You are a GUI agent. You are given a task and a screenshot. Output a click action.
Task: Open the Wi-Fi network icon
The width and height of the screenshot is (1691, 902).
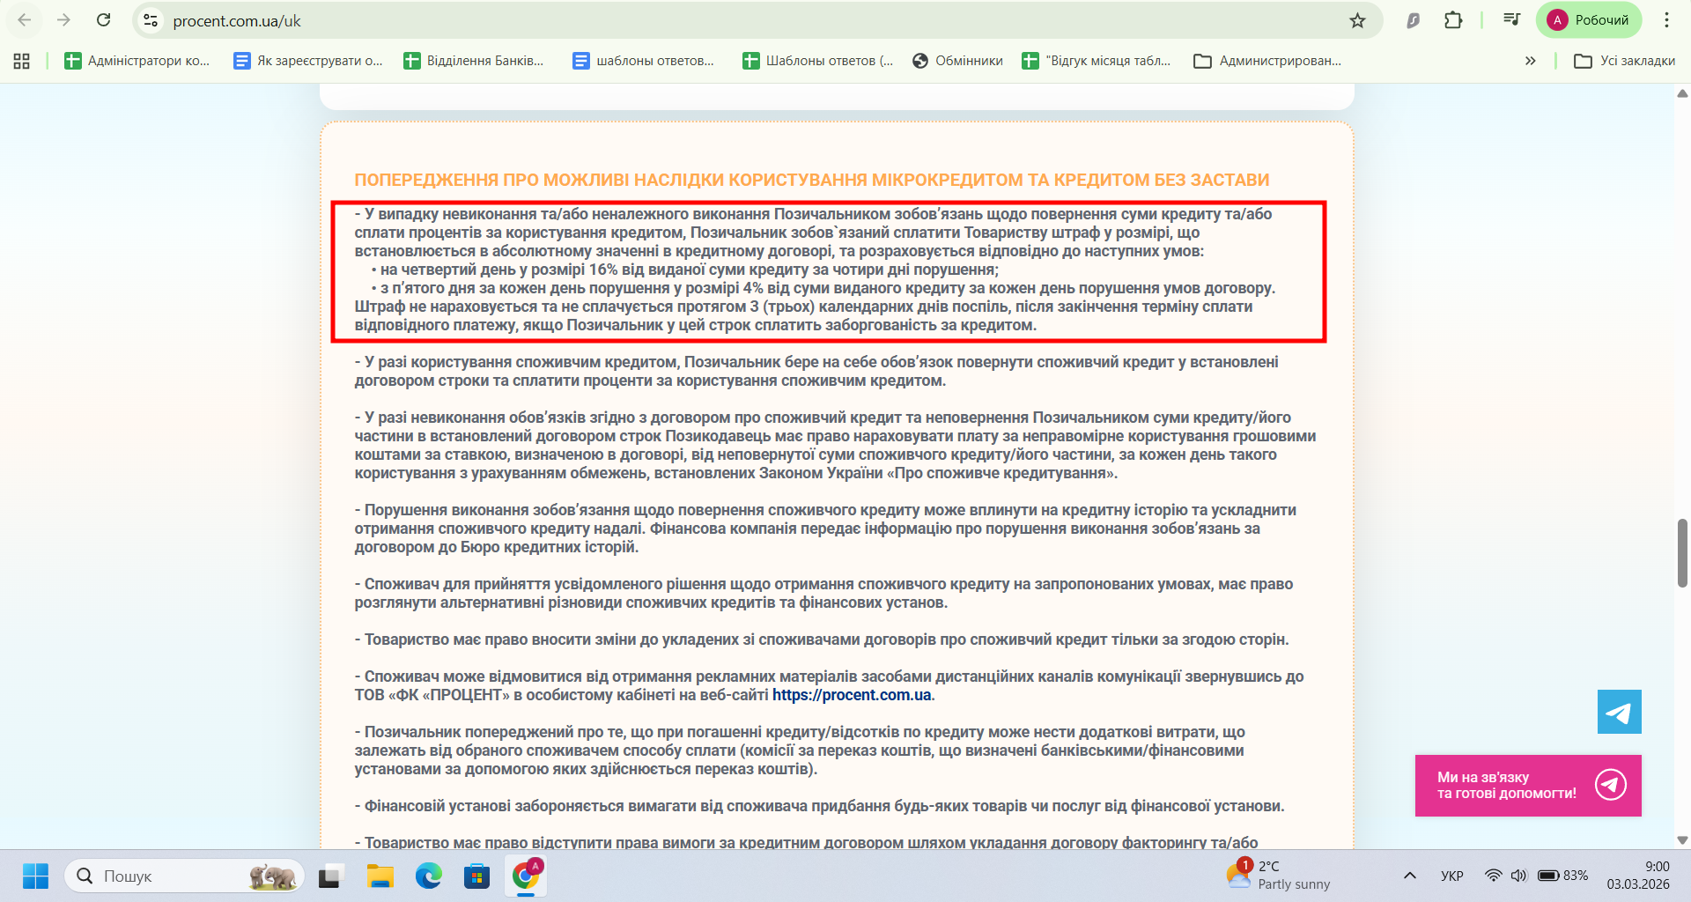point(1493,876)
